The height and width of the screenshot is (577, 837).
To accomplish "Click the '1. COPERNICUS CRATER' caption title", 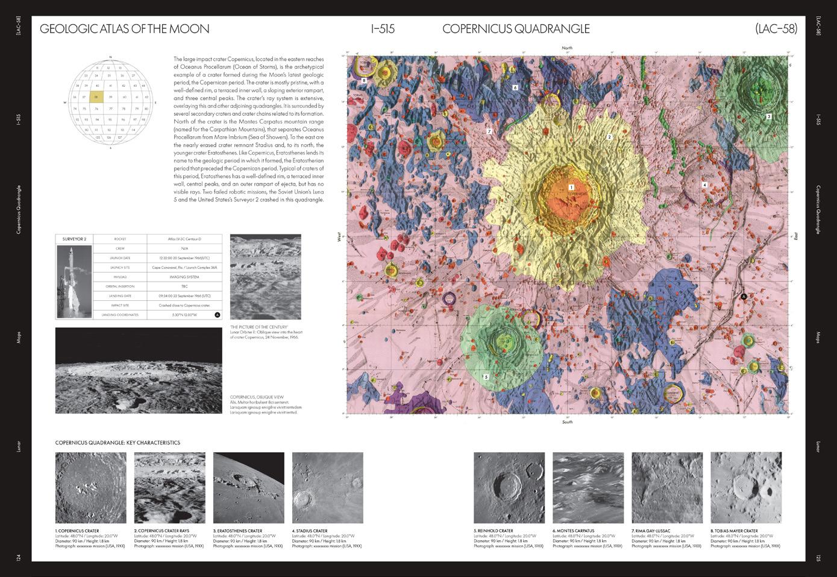I will pos(77,531).
